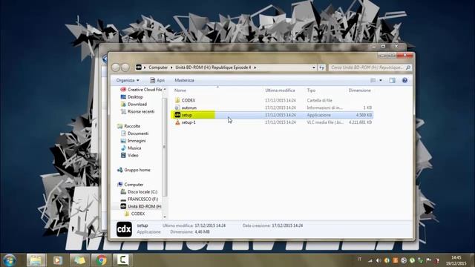Click the volume icon in system tray
475x267 pixels.
379,260
